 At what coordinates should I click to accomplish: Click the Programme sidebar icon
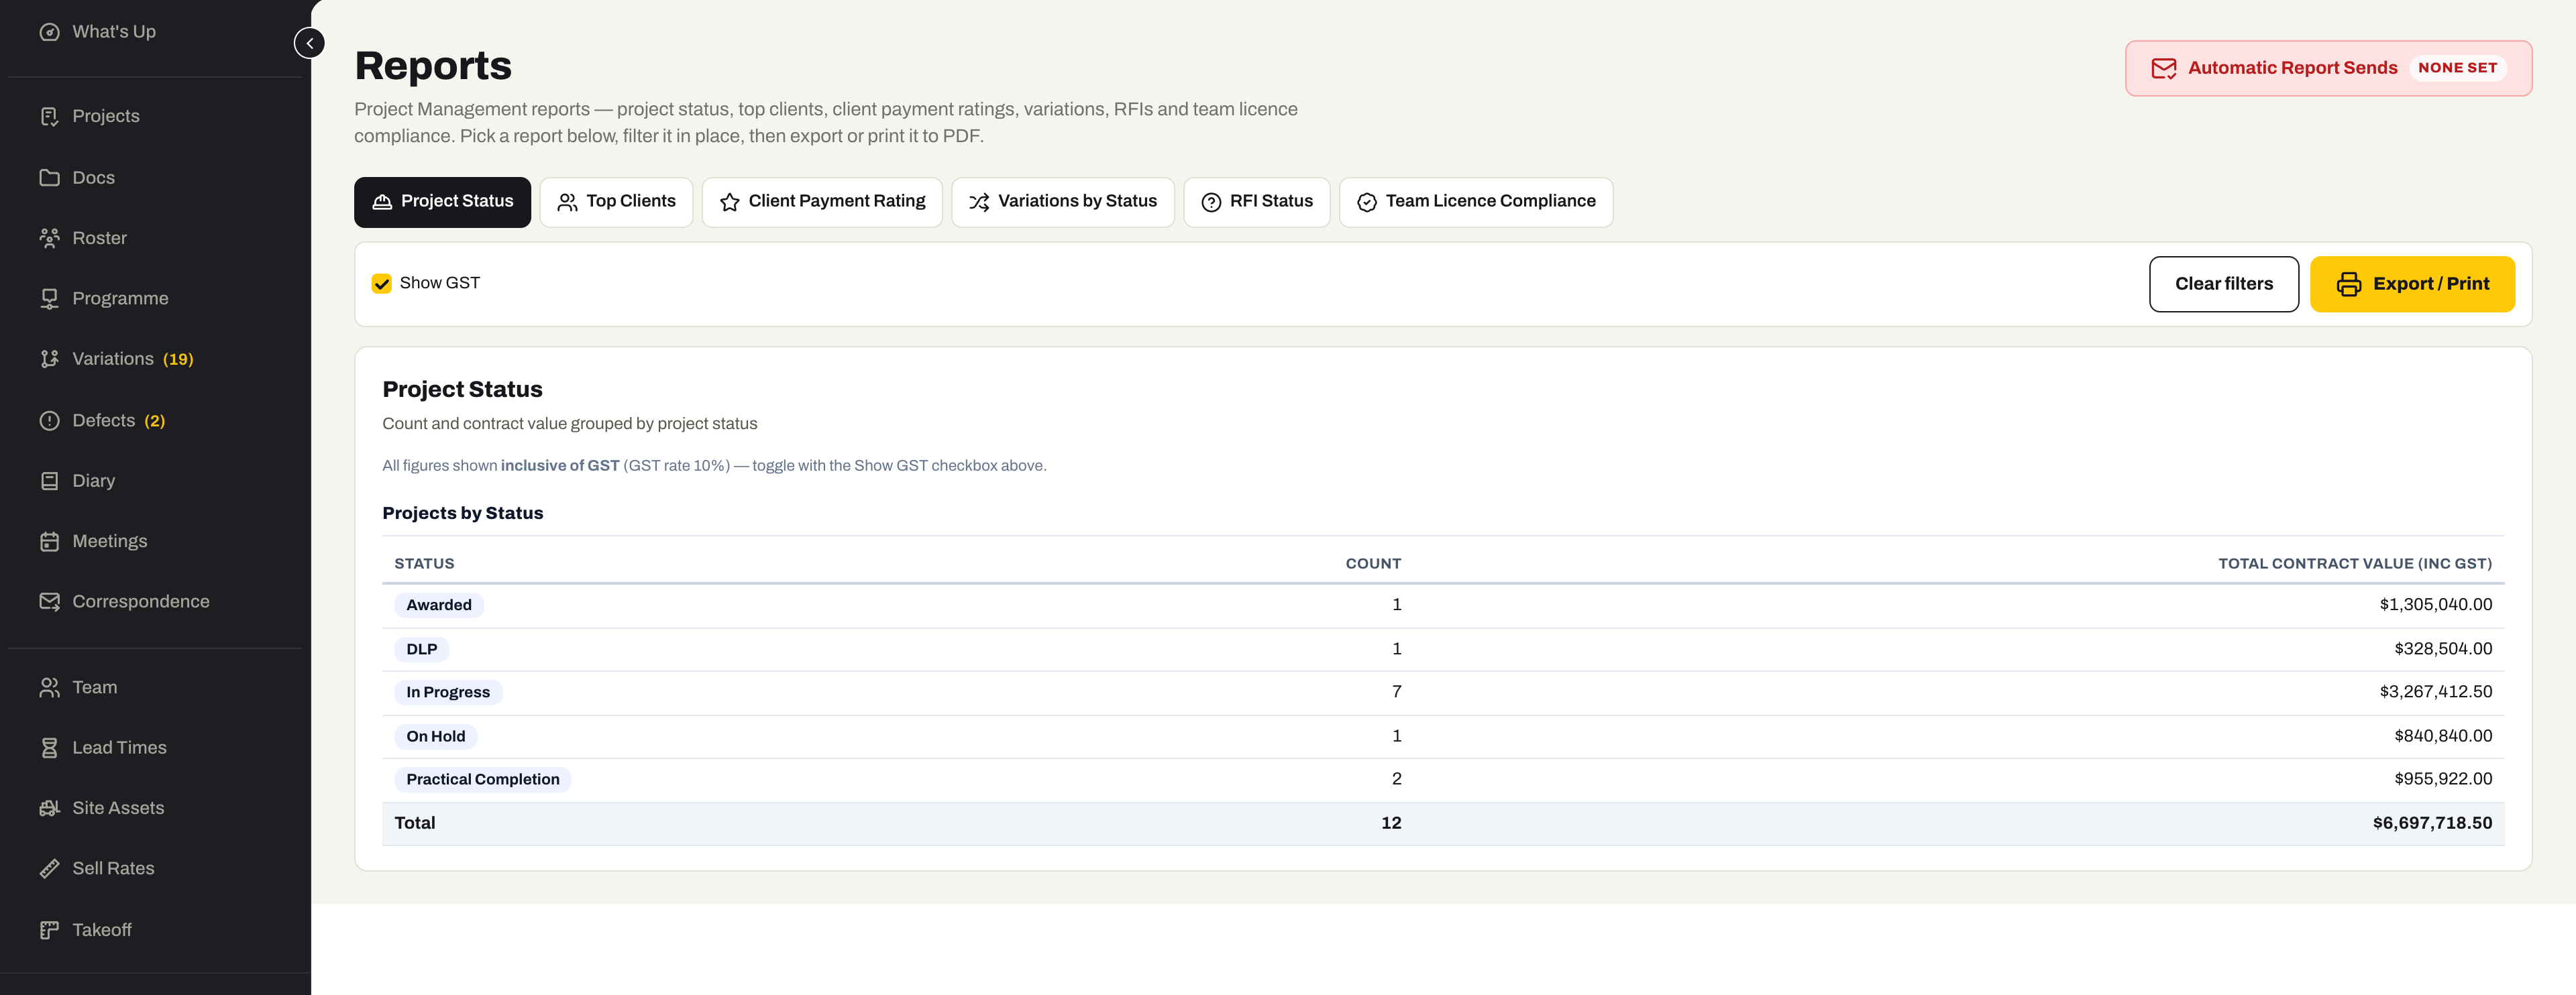(x=49, y=298)
